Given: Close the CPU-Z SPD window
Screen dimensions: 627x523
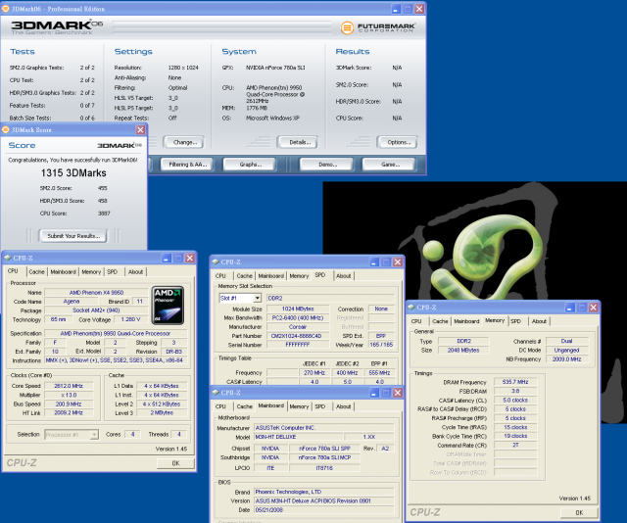Looking at the screenshot, I should point(398,261).
